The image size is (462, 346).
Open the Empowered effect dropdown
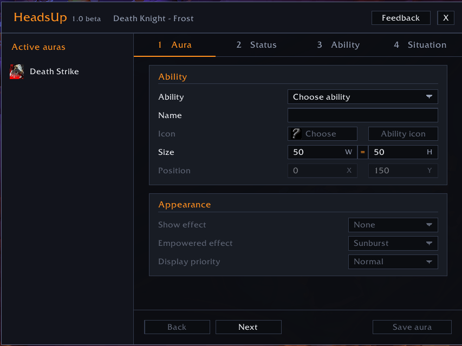393,243
